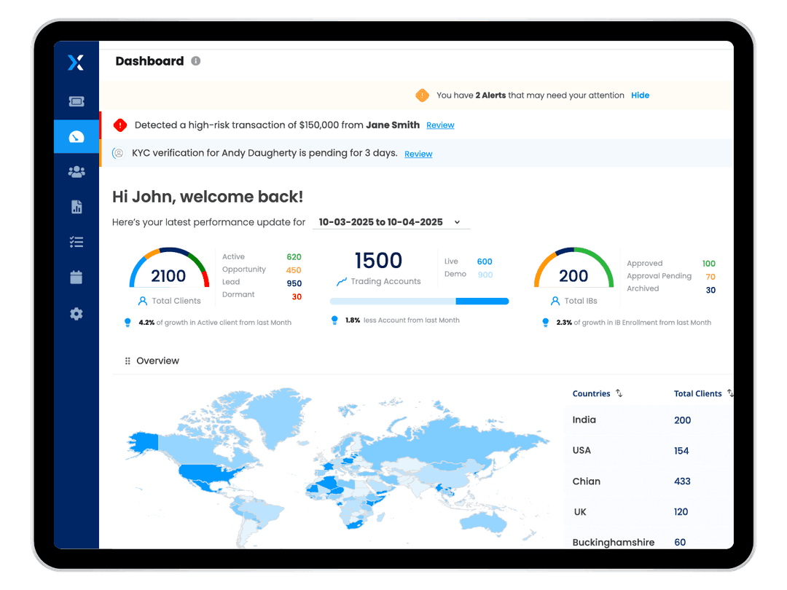Open the Calendar icon in the sidebar

coord(77,277)
